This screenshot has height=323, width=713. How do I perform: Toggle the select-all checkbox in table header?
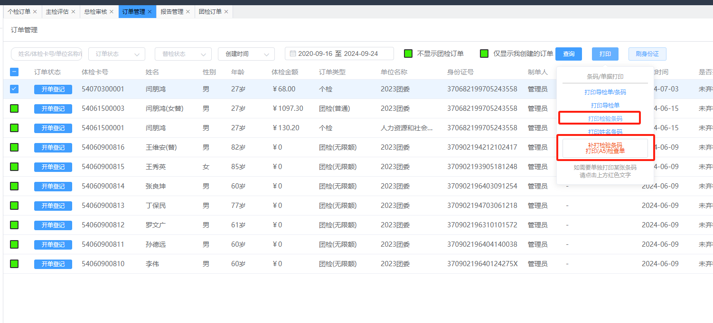pos(14,72)
